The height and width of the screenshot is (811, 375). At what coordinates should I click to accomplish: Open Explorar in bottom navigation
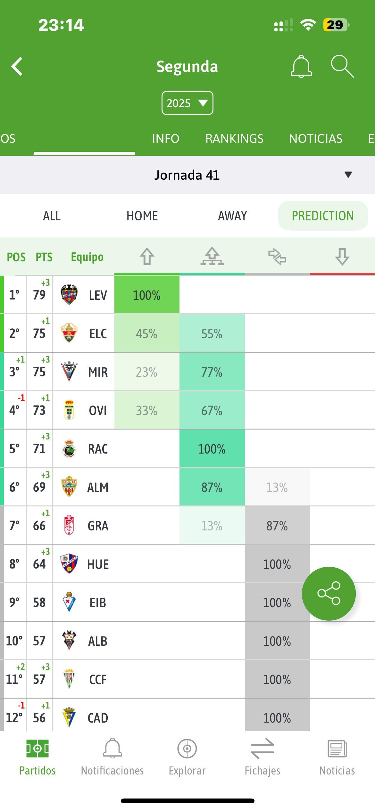(187, 758)
